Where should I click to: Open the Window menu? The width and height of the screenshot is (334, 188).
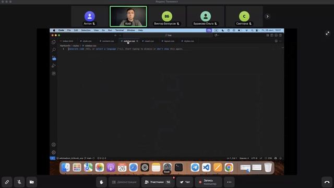click(x=131, y=30)
